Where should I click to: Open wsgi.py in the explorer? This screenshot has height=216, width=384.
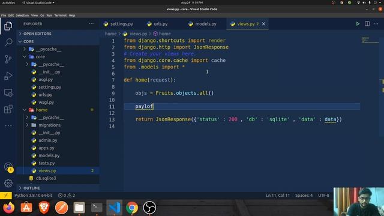tap(58, 102)
